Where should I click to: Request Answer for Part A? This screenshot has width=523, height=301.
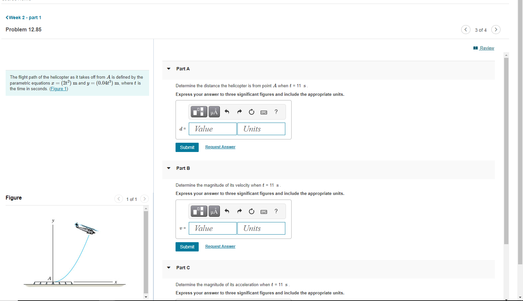point(220,147)
